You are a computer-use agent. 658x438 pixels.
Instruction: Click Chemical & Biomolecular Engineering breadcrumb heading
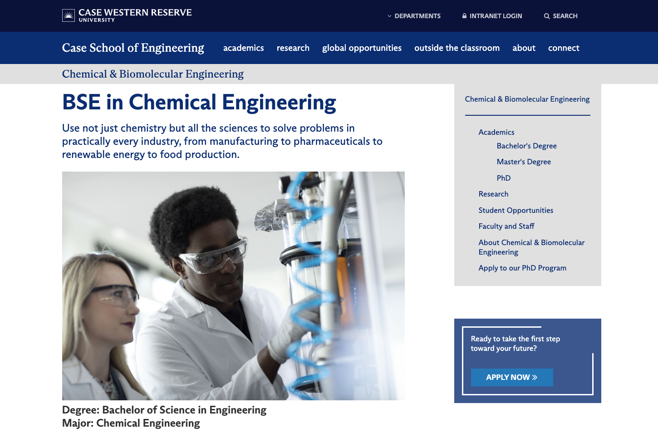click(x=153, y=74)
